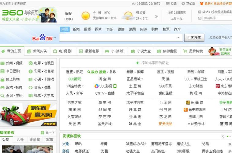This screenshot has width=232, height=153.
Task: Click the 途牛旅游网 link
Action: (197, 110)
